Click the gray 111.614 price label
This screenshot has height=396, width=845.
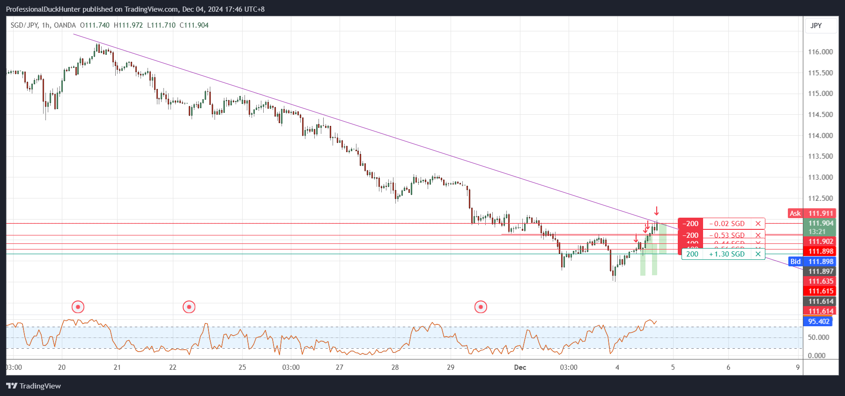pos(821,301)
